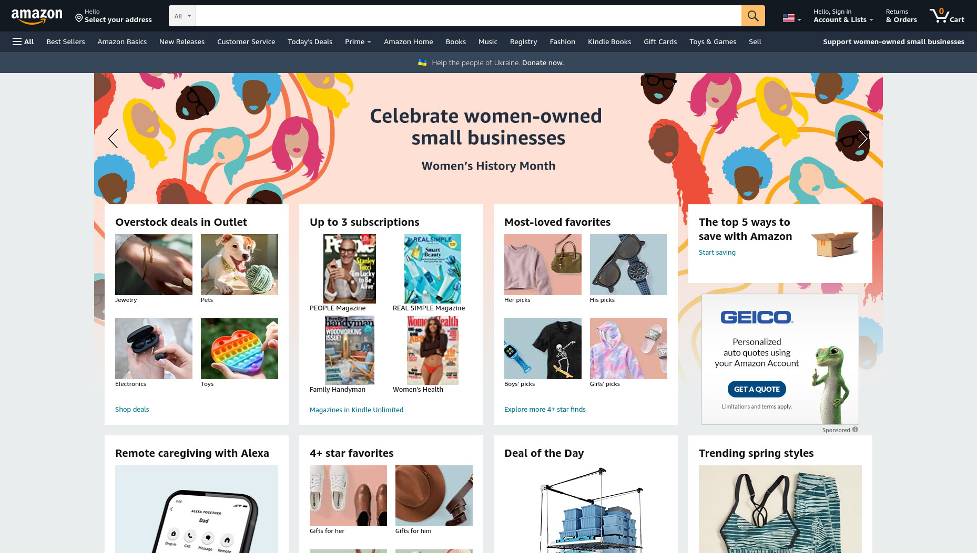Go to previous banner slide arrow
This screenshot has height=553, width=977.
[x=113, y=139]
